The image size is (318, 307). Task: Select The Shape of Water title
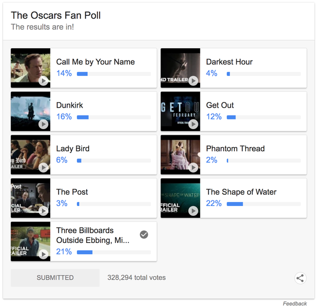coord(242,192)
